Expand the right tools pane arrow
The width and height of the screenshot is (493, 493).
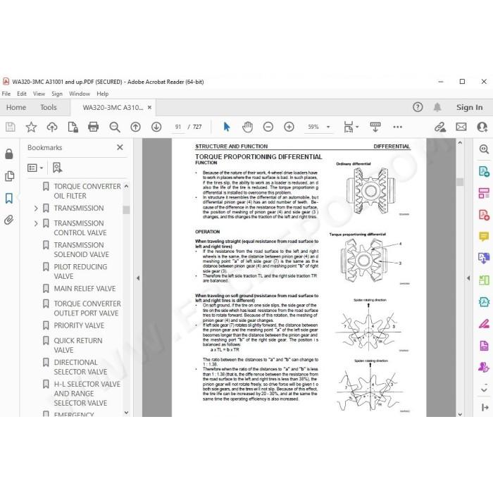pyautogui.click(x=468, y=278)
